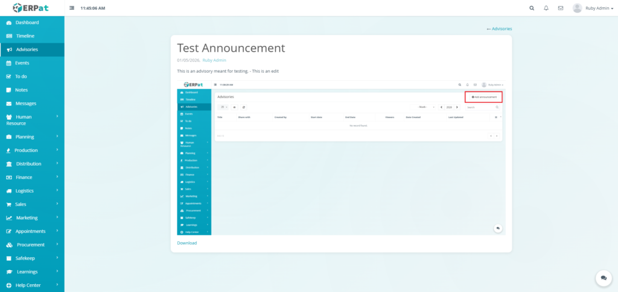
Task: Open the notifications bell icon
Action: 546,8
